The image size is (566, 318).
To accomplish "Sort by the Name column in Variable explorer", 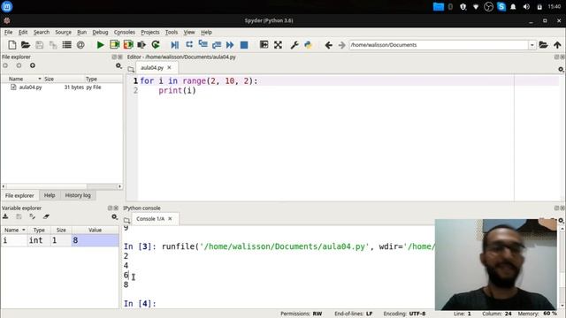I will click(14, 230).
